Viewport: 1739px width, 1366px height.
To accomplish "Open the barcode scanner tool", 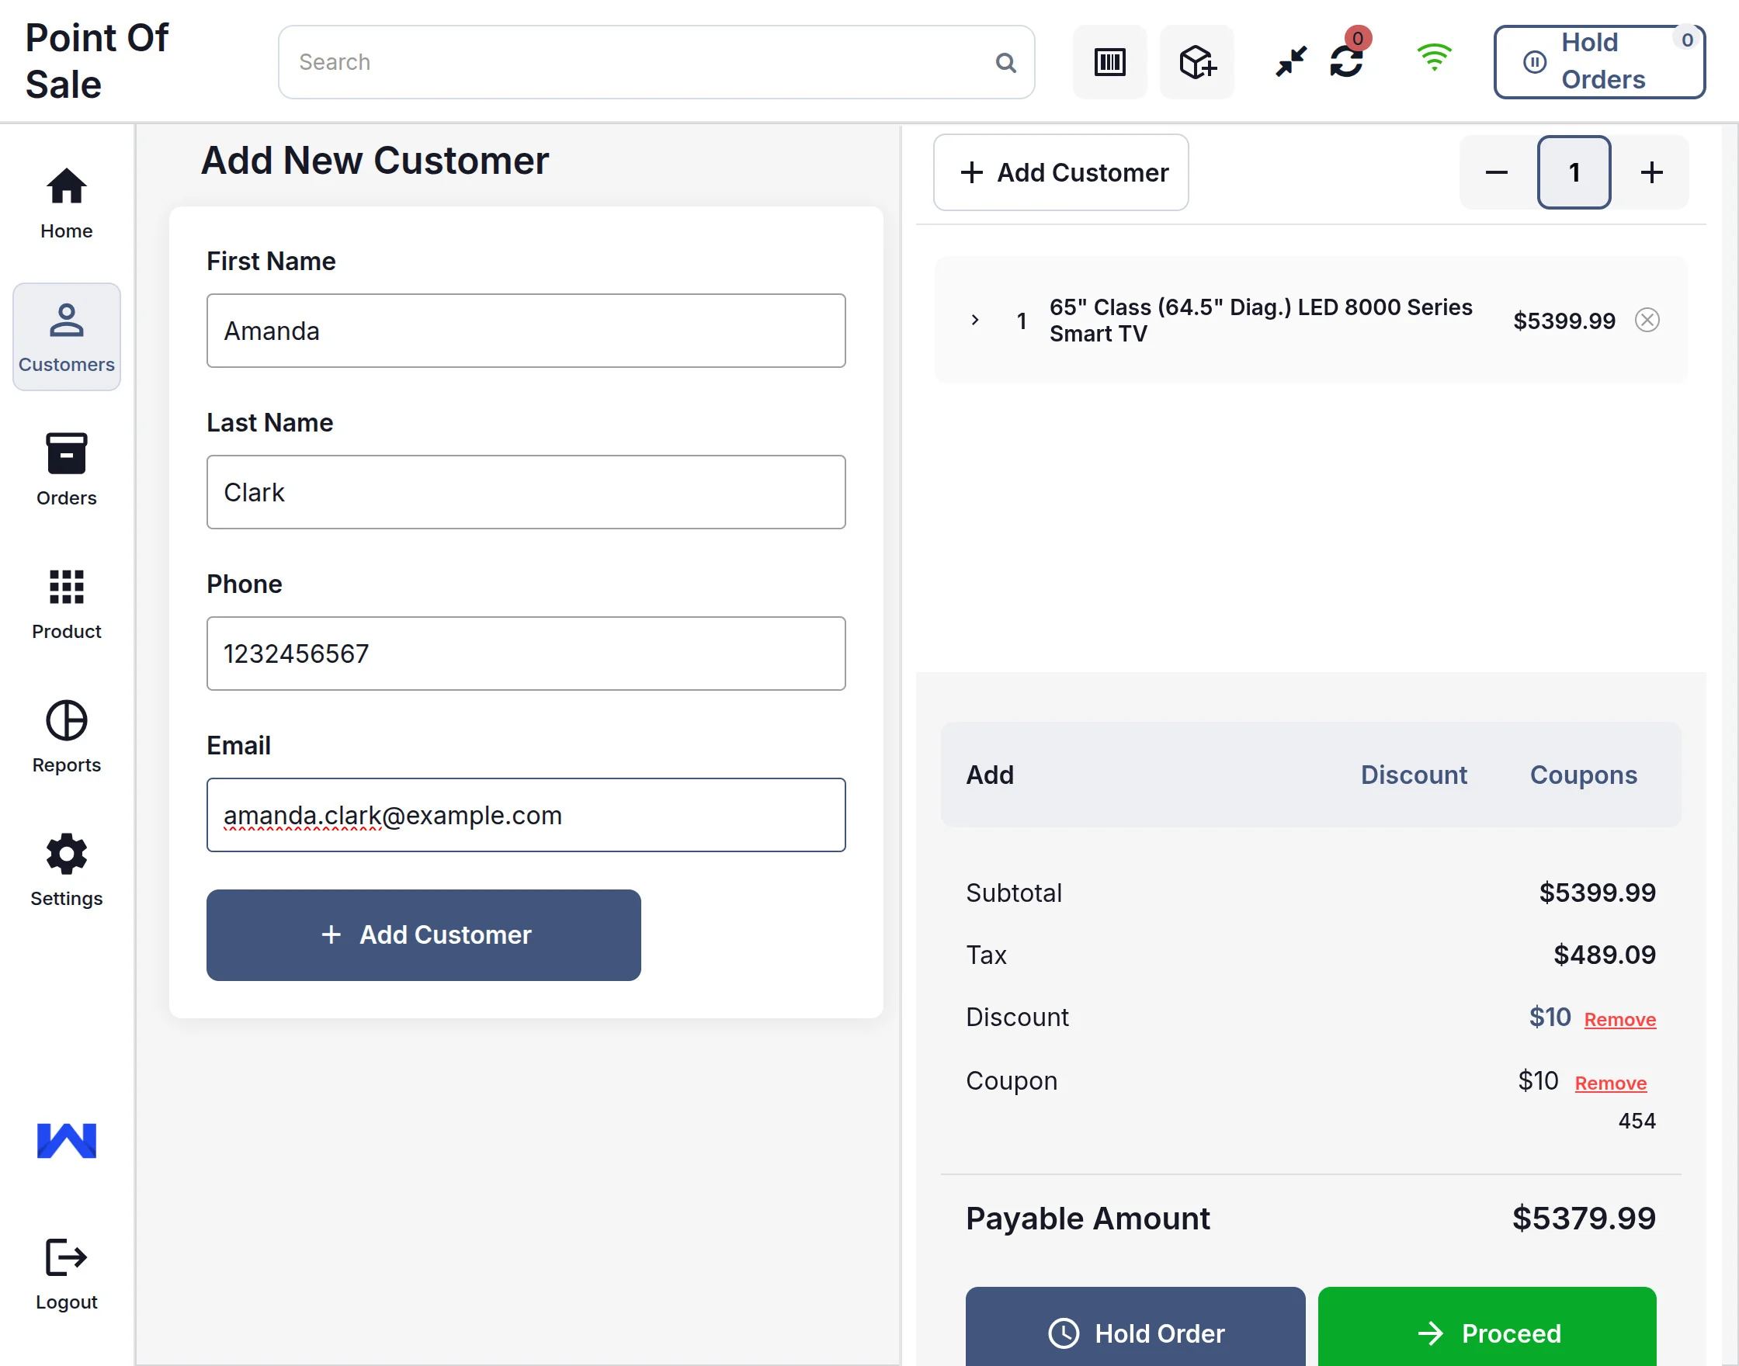I will [1109, 61].
